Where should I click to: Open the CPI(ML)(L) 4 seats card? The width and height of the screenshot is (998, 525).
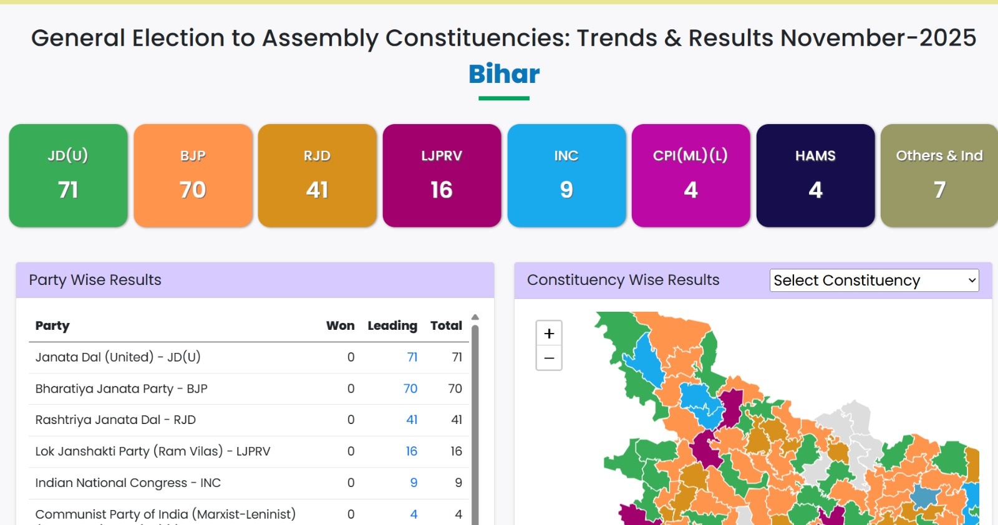click(690, 175)
